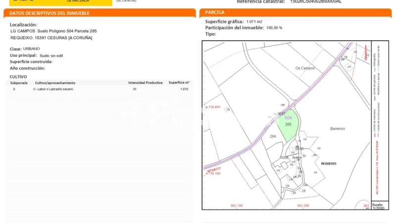Select the REQUEIXO. 15391 CESURAS line
Screen dimensions: 396x223
point(51,38)
